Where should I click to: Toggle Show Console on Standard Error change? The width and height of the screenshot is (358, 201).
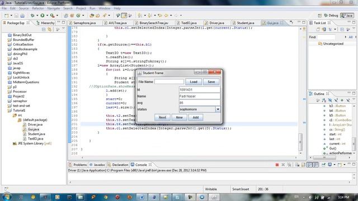[x=315, y=165]
